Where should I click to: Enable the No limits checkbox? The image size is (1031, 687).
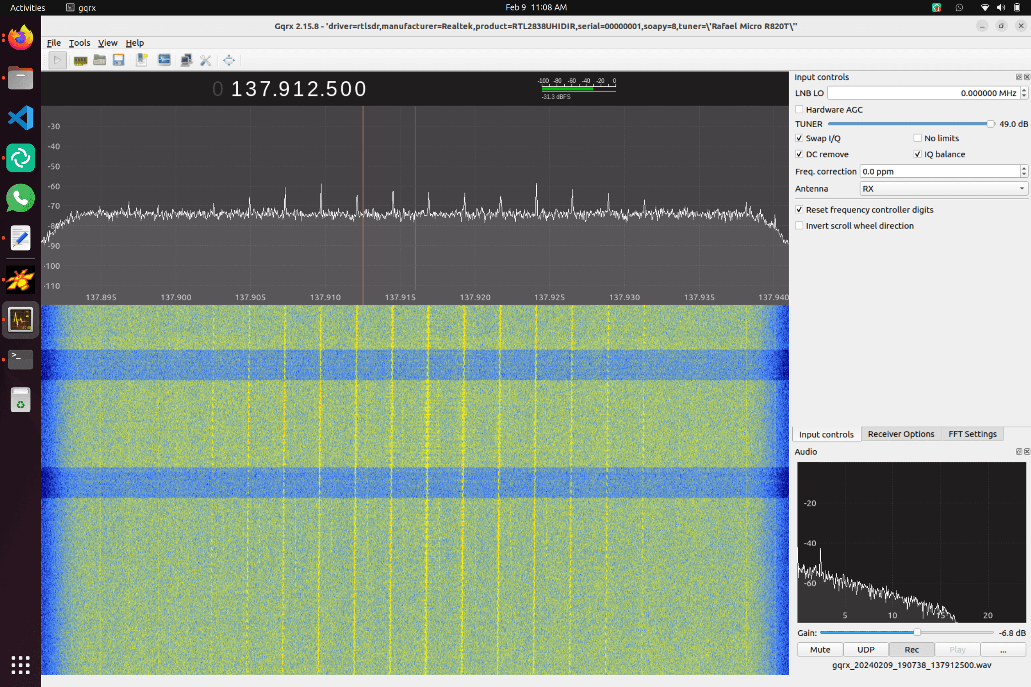918,138
